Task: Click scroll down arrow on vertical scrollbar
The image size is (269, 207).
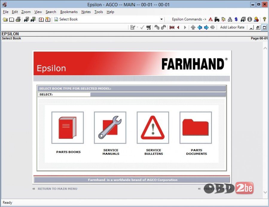Action: pyautogui.click(x=265, y=192)
